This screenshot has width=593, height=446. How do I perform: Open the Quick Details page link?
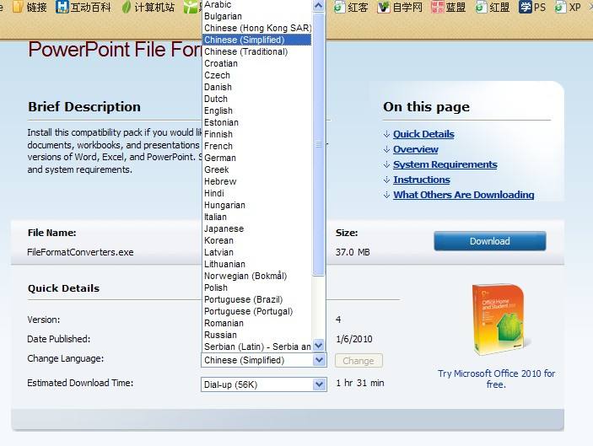[423, 134]
